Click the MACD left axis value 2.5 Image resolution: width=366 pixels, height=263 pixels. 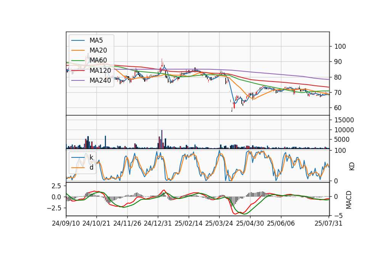56,186
